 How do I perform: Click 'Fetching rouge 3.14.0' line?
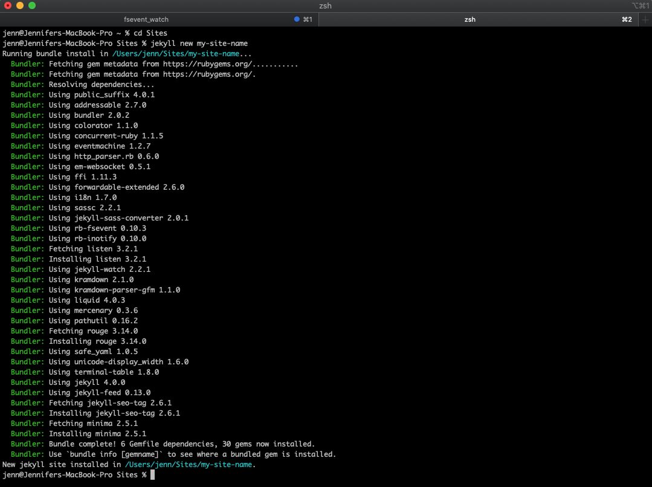[93, 331]
